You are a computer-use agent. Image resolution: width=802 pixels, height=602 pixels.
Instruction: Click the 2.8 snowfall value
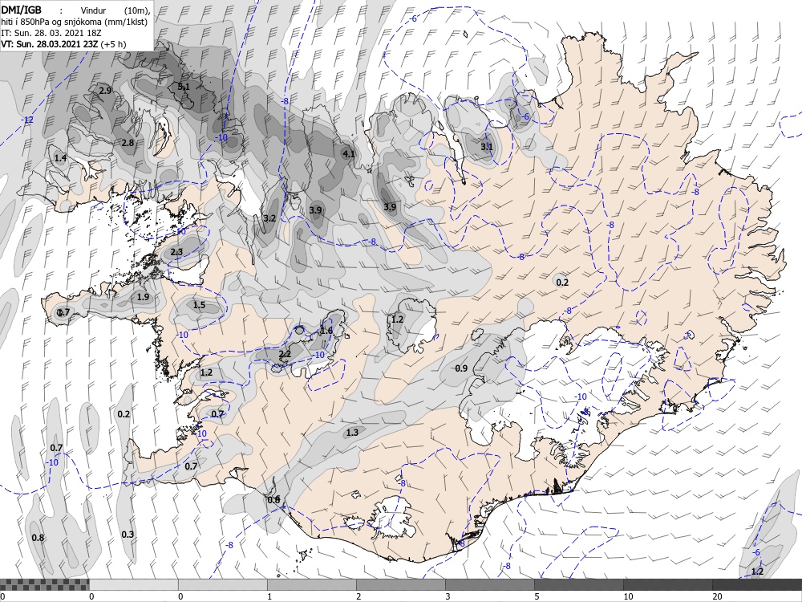128,143
